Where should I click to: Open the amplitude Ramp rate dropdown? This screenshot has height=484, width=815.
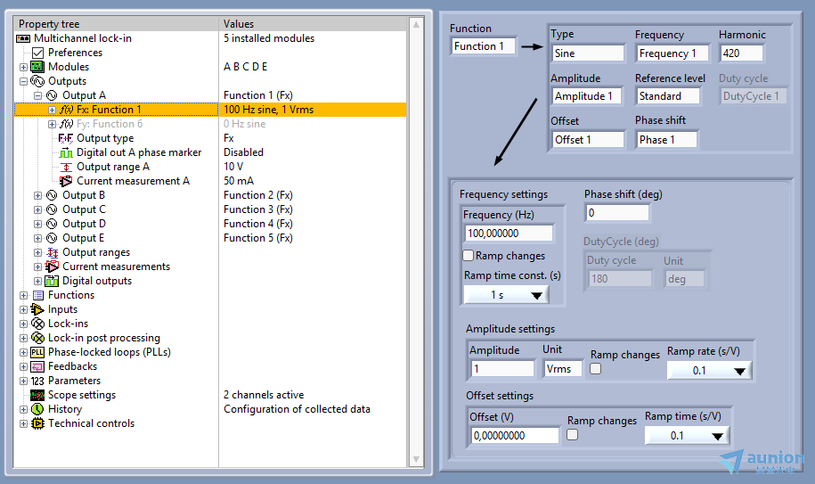point(709,370)
